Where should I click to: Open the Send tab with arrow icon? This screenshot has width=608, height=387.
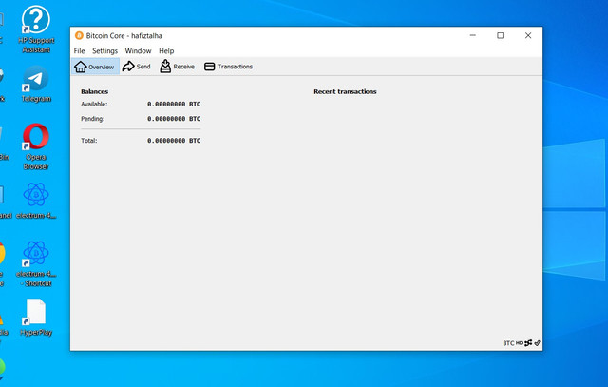(136, 67)
